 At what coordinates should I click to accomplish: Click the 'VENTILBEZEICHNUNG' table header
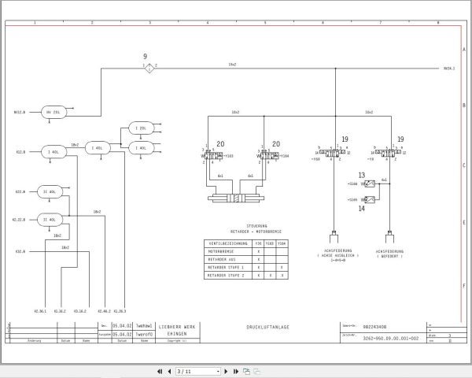tap(228, 243)
